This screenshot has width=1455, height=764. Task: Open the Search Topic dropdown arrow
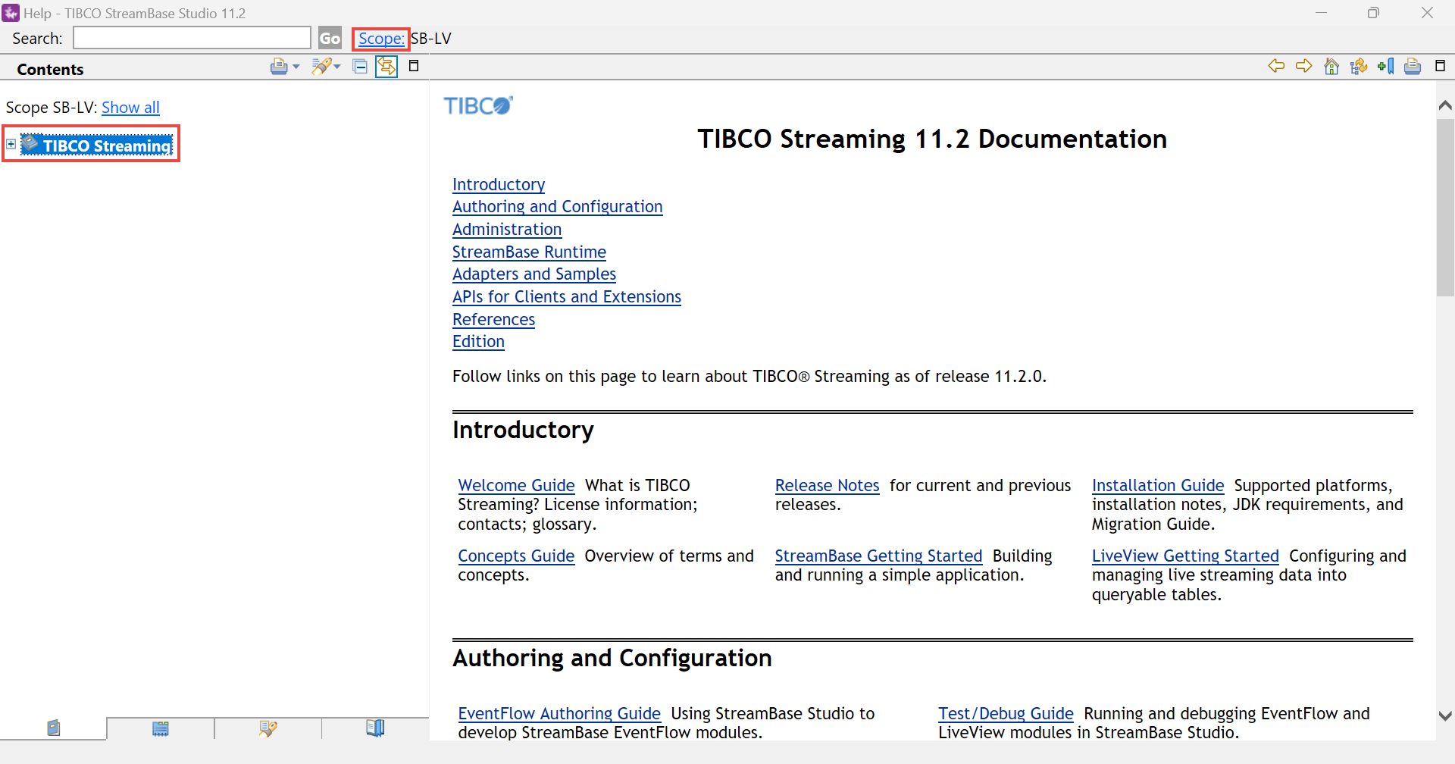pyautogui.click(x=337, y=67)
